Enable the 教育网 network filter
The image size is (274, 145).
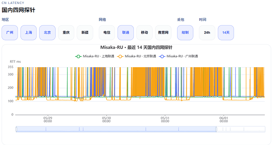point(163,33)
